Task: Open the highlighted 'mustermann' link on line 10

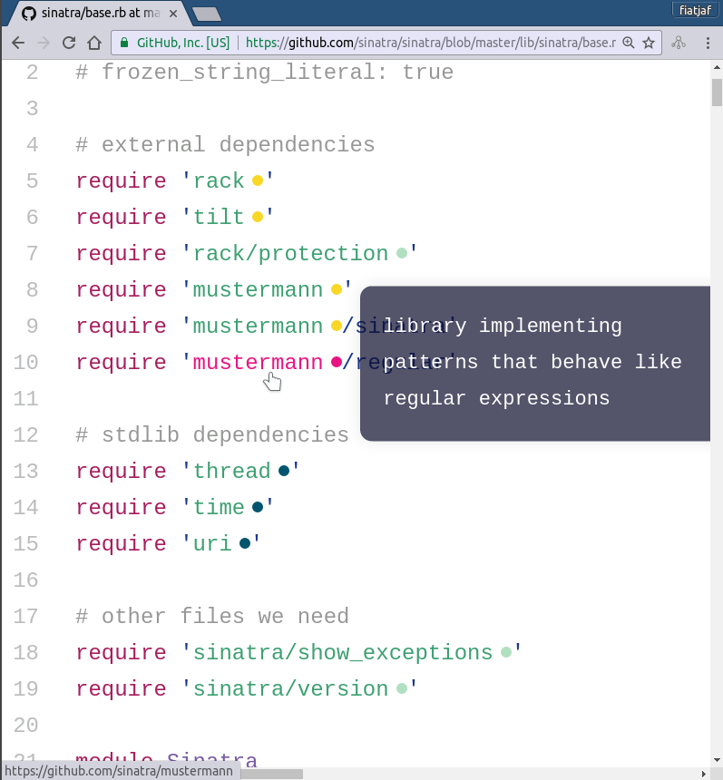Action: (258, 363)
